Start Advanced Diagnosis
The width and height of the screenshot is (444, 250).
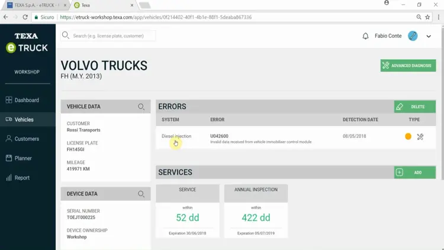408,66
